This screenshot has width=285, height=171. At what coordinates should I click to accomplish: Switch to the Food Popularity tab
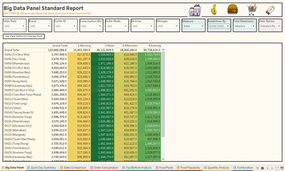point(188,168)
